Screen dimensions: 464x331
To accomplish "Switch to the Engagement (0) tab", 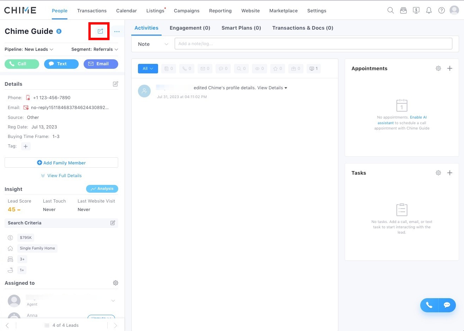I will (190, 28).
